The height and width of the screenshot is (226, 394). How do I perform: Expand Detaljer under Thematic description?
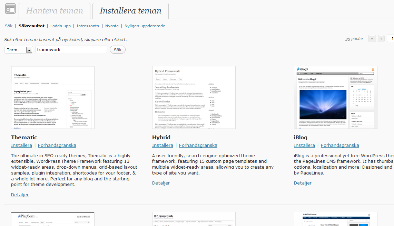[x=20, y=195]
